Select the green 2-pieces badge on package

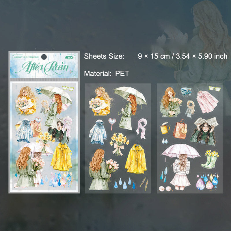point(69,57)
